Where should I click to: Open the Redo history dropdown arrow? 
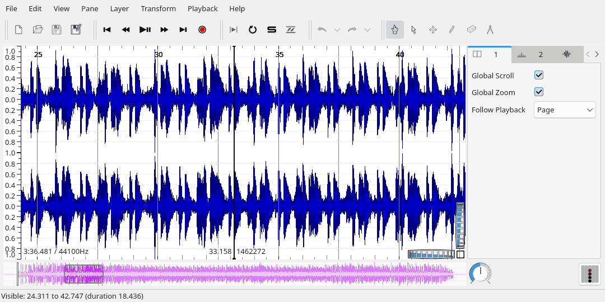367,30
